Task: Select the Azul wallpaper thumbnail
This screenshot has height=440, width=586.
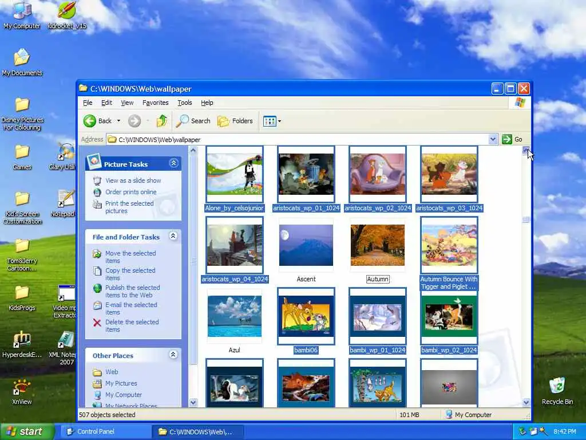Action: (235, 316)
